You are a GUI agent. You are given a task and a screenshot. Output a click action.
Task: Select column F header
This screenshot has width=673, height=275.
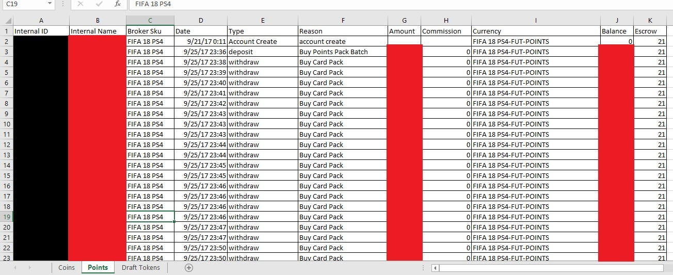(343, 21)
